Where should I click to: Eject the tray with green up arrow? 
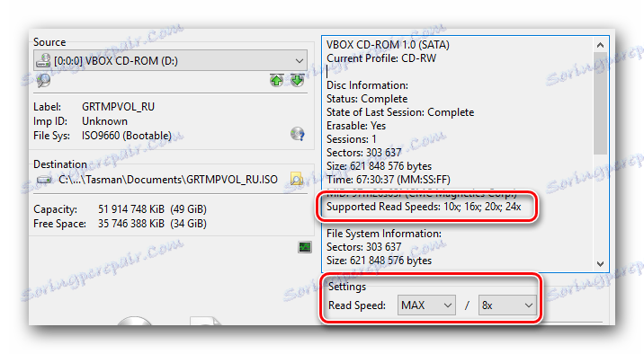tap(276, 80)
